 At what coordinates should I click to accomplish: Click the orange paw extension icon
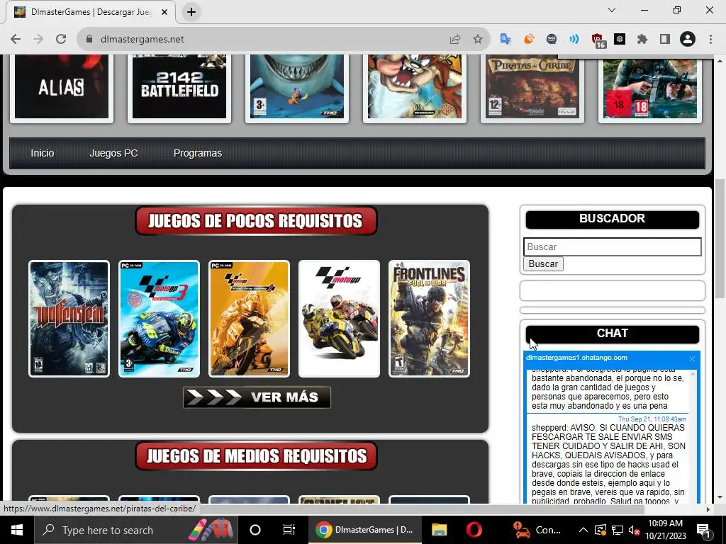(x=529, y=40)
